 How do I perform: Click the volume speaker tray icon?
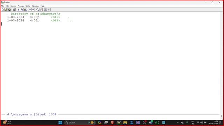pos(202,122)
